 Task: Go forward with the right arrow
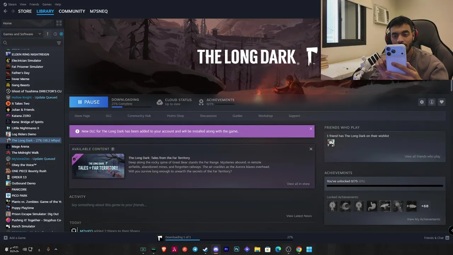[x=13, y=11]
